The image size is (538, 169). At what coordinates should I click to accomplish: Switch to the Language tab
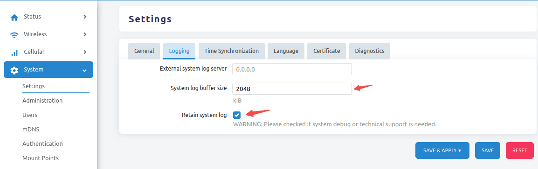[x=286, y=51]
